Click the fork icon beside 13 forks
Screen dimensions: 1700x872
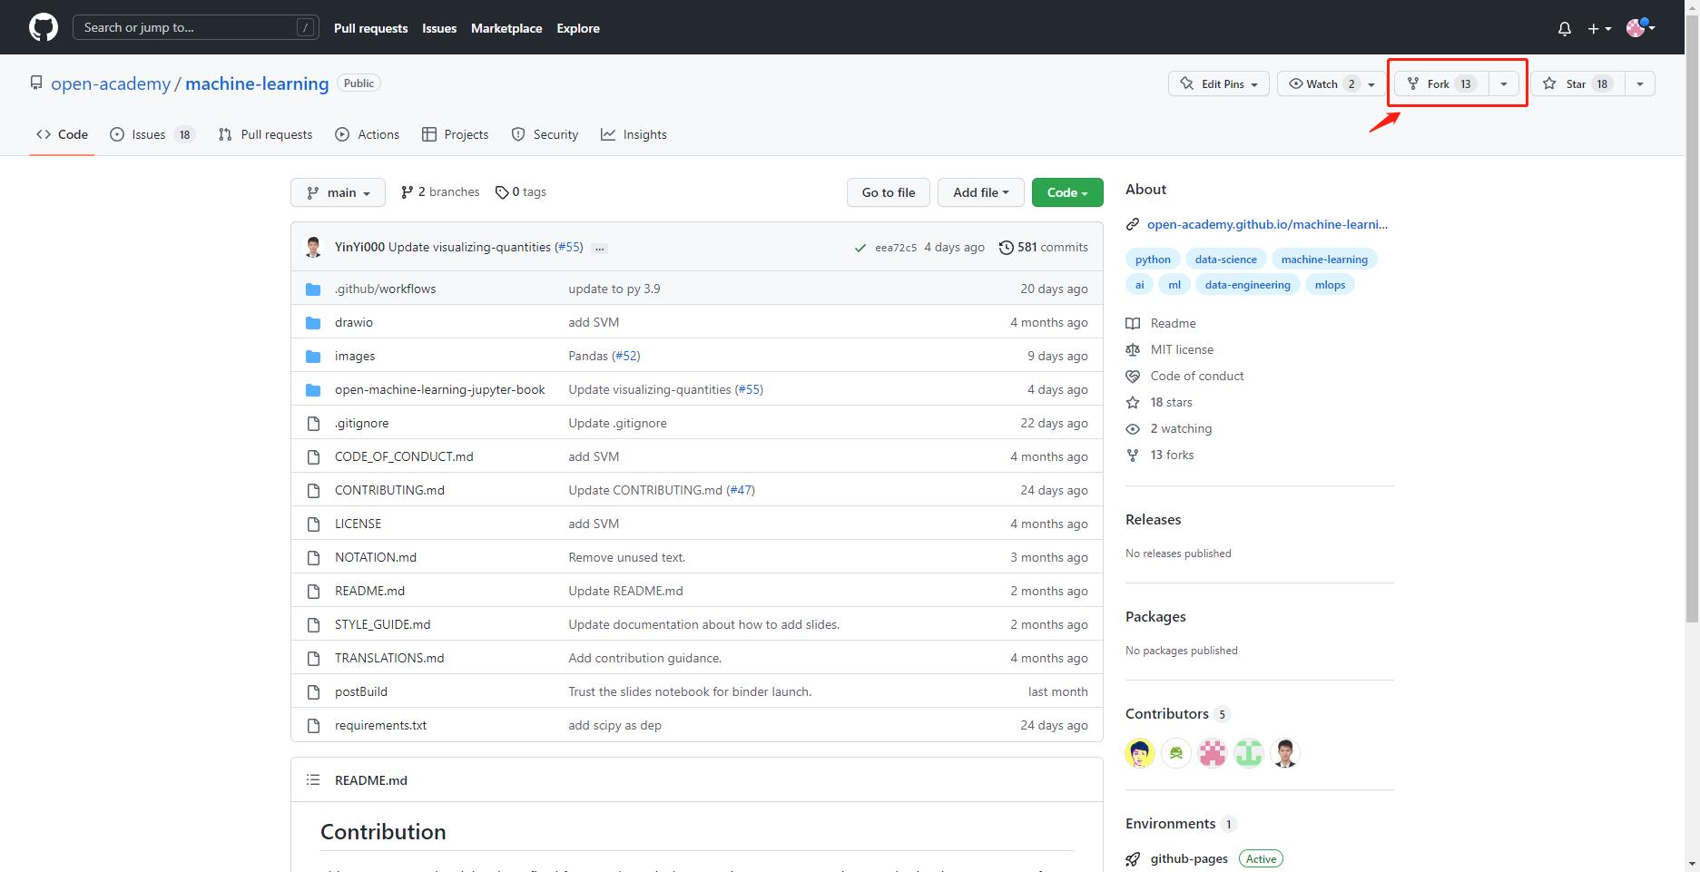(1133, 456)
